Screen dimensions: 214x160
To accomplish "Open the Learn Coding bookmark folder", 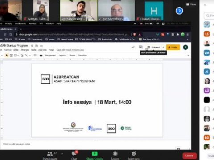I will click(65, 40).
